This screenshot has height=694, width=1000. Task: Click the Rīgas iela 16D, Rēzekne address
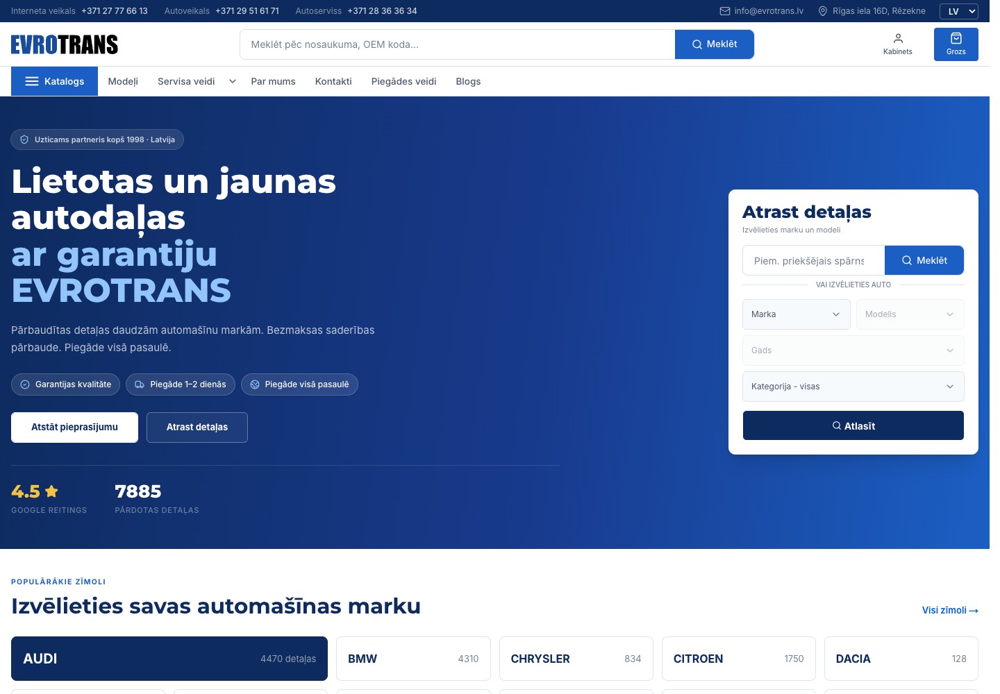click(879, 11)
